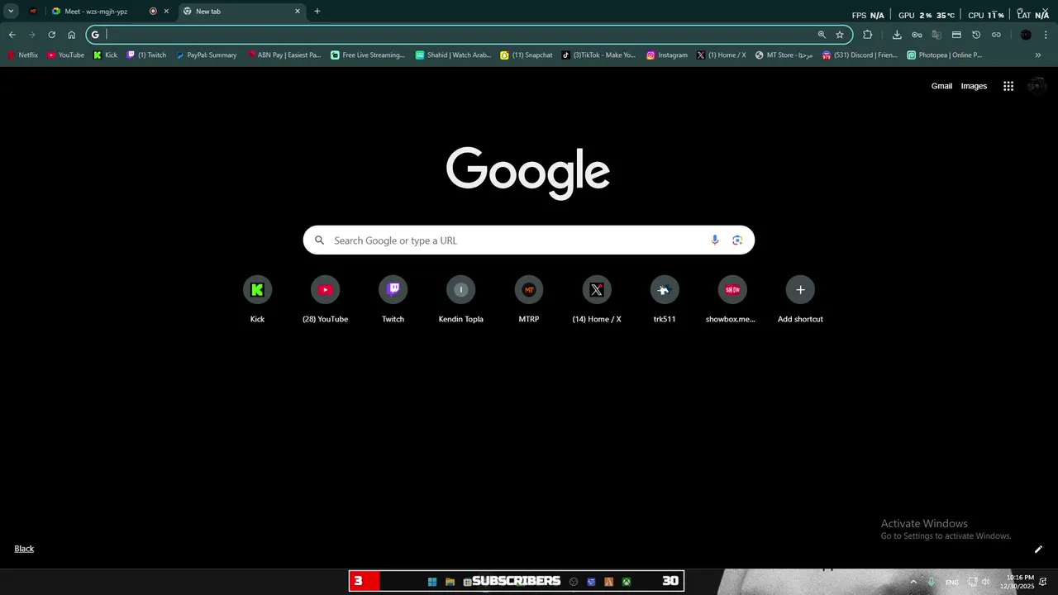The image size is (1058, 595).
Task: Open the password manager key icon
Action: tap(917, 35)
